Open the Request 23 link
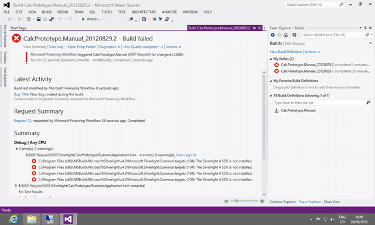The image size is (375, 225). [22, 121]
